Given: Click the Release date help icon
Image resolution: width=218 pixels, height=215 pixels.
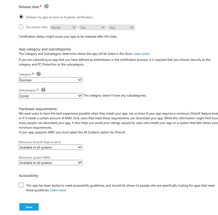Looking at the screenshot, I should point(47,6).
